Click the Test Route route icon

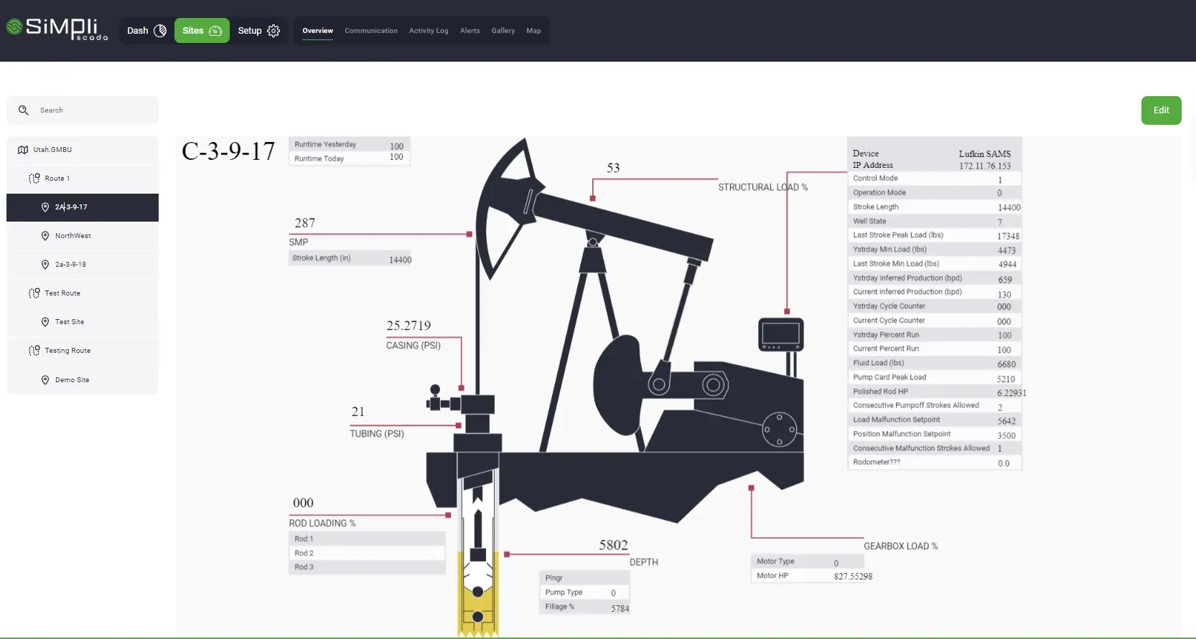(34, 293)
